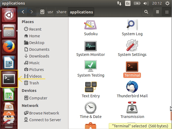The image size is (172, 129).
Task: Navigate to the share path segment
Action: tap(61, 12)
